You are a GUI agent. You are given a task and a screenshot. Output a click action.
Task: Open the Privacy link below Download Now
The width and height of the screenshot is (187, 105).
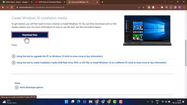tap(14, 45)
